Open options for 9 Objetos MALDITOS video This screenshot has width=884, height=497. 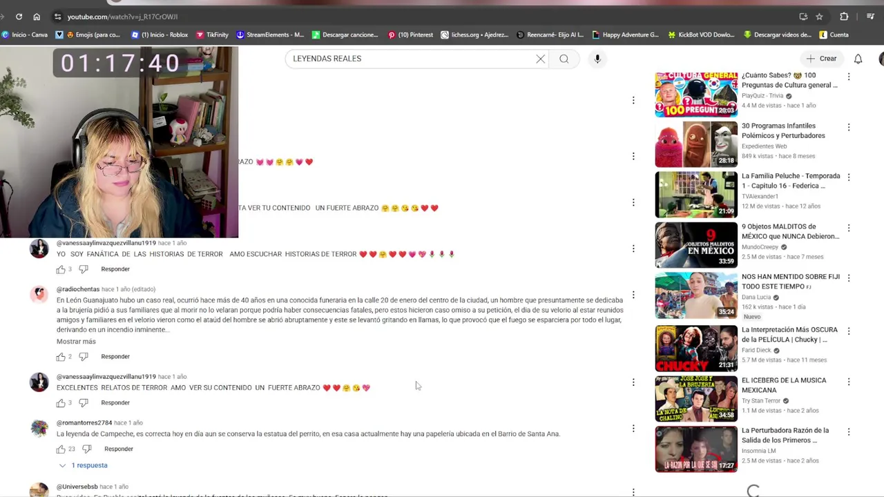pos(849,228)
